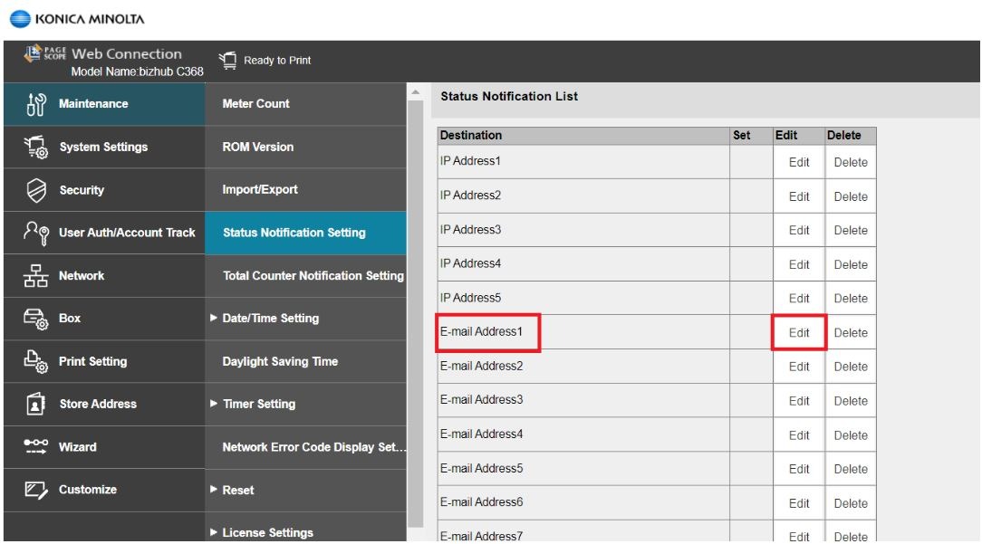Image resolution: width=982 pixels, height=544 pixels.
Task: Select Total Counter Notification Setting
Action: [313, 276]
